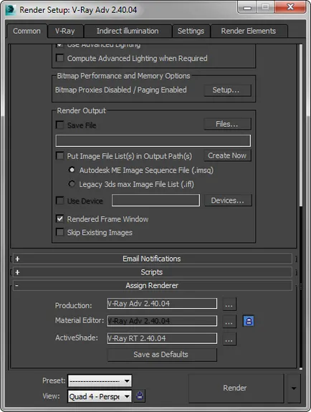The image size is (311, 412).
Task: Click the ActiveShade renderer field V-Ray RT
Action: click(162, 338)
